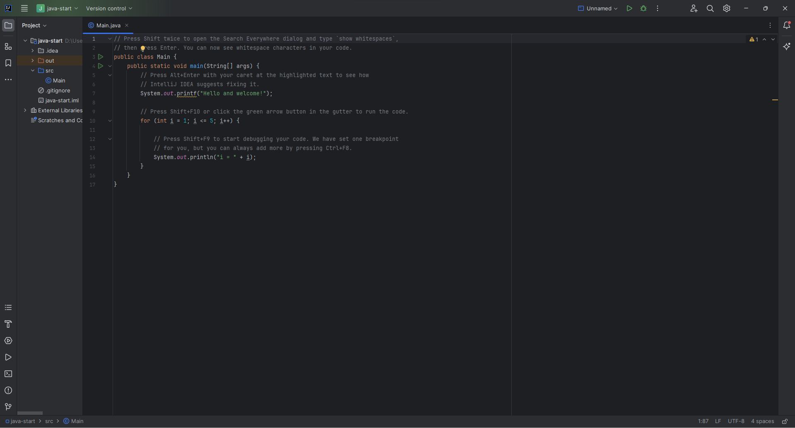Open the Unnamed run configuration dropdown
Image resolution: width=795 pixels, height=428 pixels.
pyautogui.click(x=597, y=8)
